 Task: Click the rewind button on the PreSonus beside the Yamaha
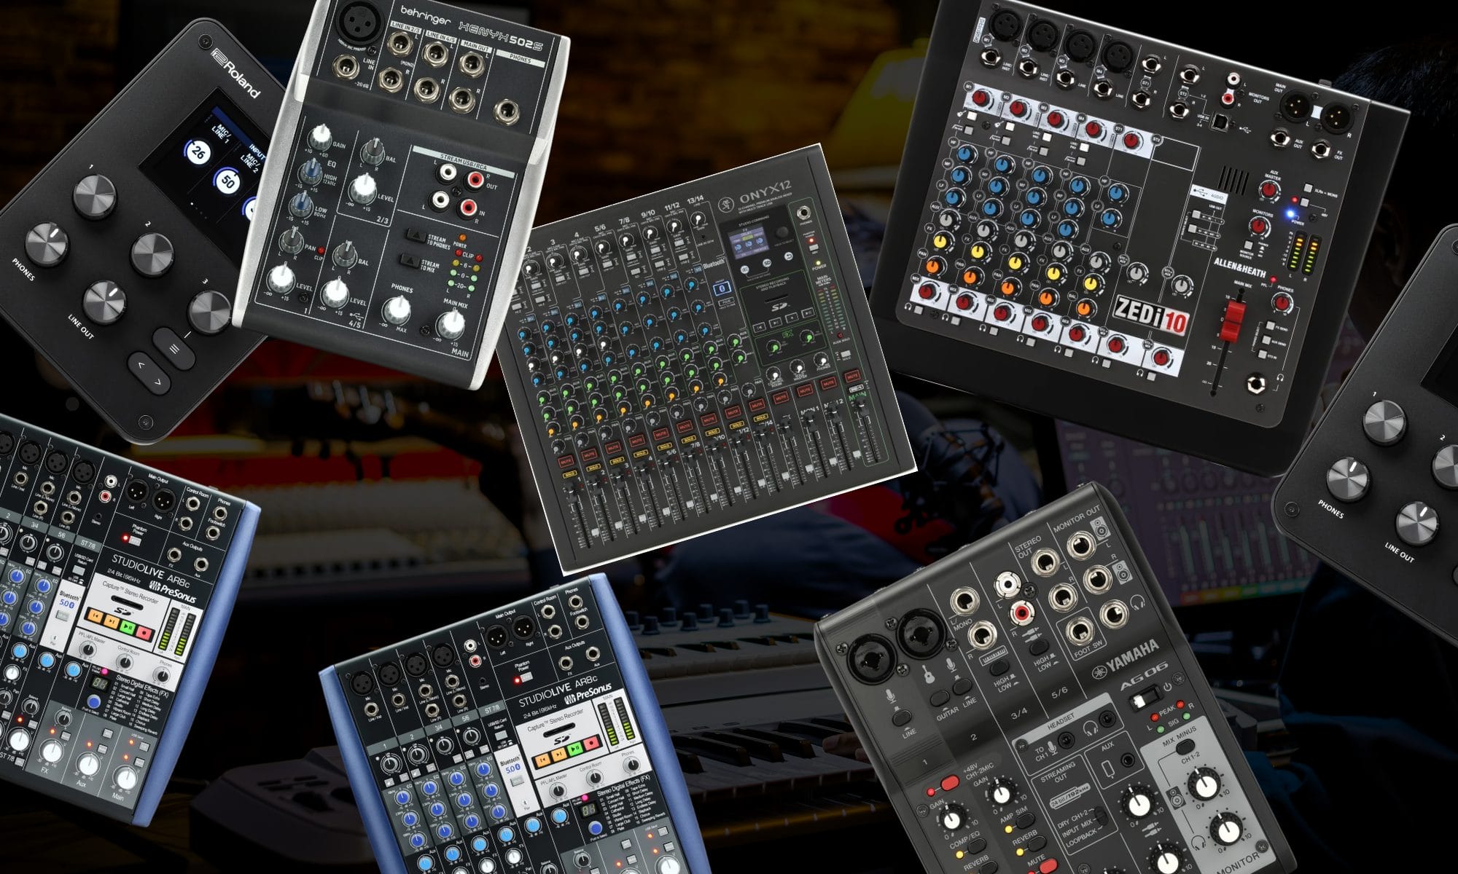click(542, 759)
